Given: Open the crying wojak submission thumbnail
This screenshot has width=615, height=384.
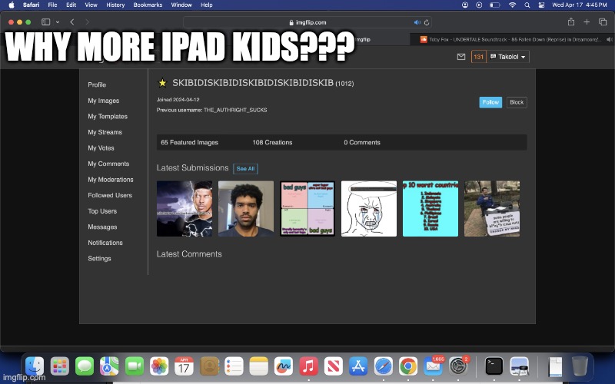Looking at the screenshot, I should point(369,208).
